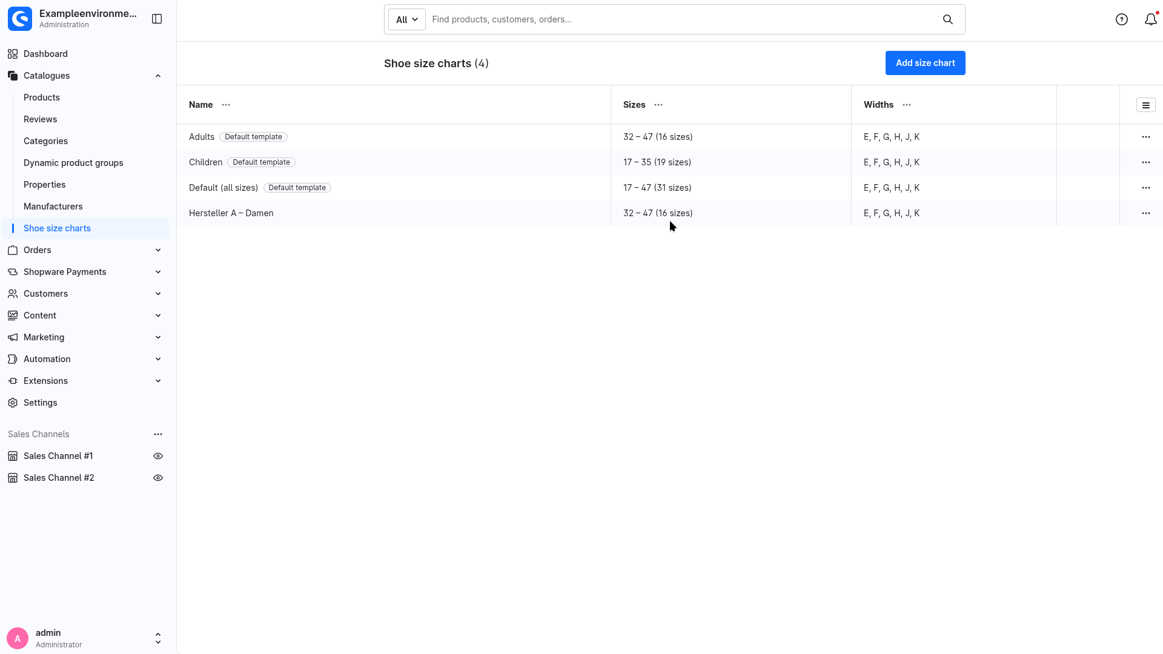Open the notifications bell
The image size is (1163, 654).
point(1150,19)
